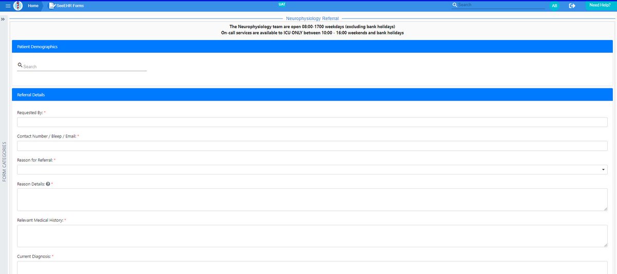Viewport: 617px width, 274px height.
Task: Click the Current Diagnosis label
Action: pos(34,256)
